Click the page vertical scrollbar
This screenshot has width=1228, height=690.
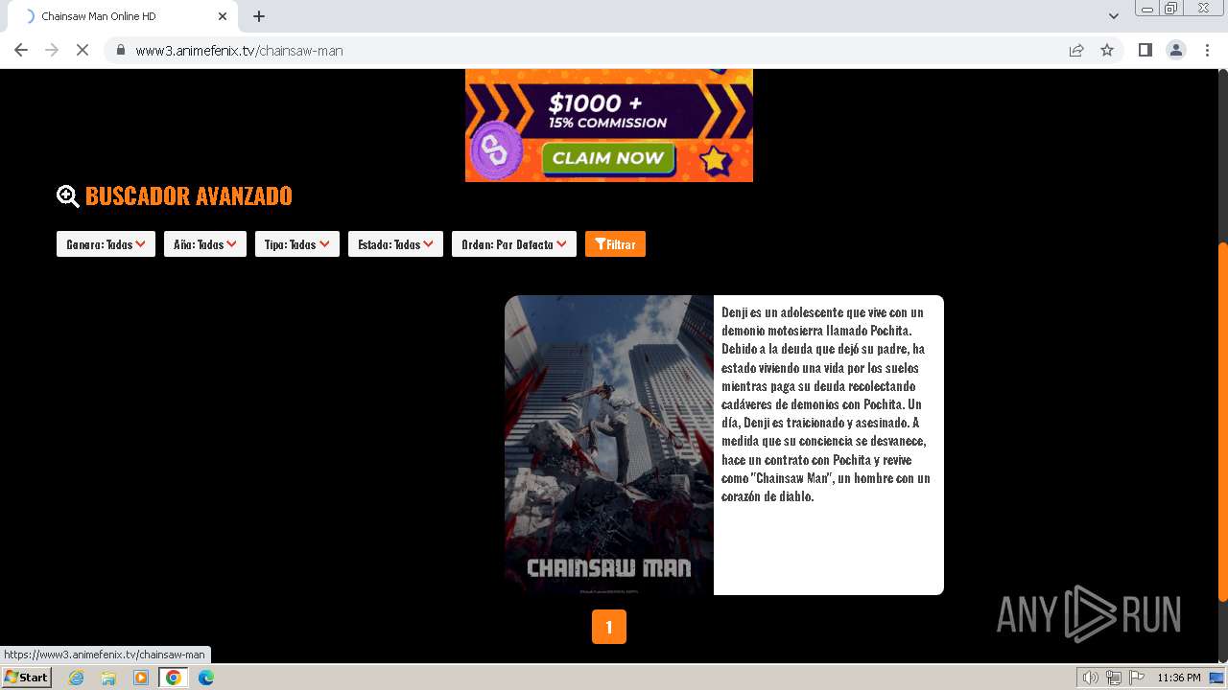(x=1222, y=422)
